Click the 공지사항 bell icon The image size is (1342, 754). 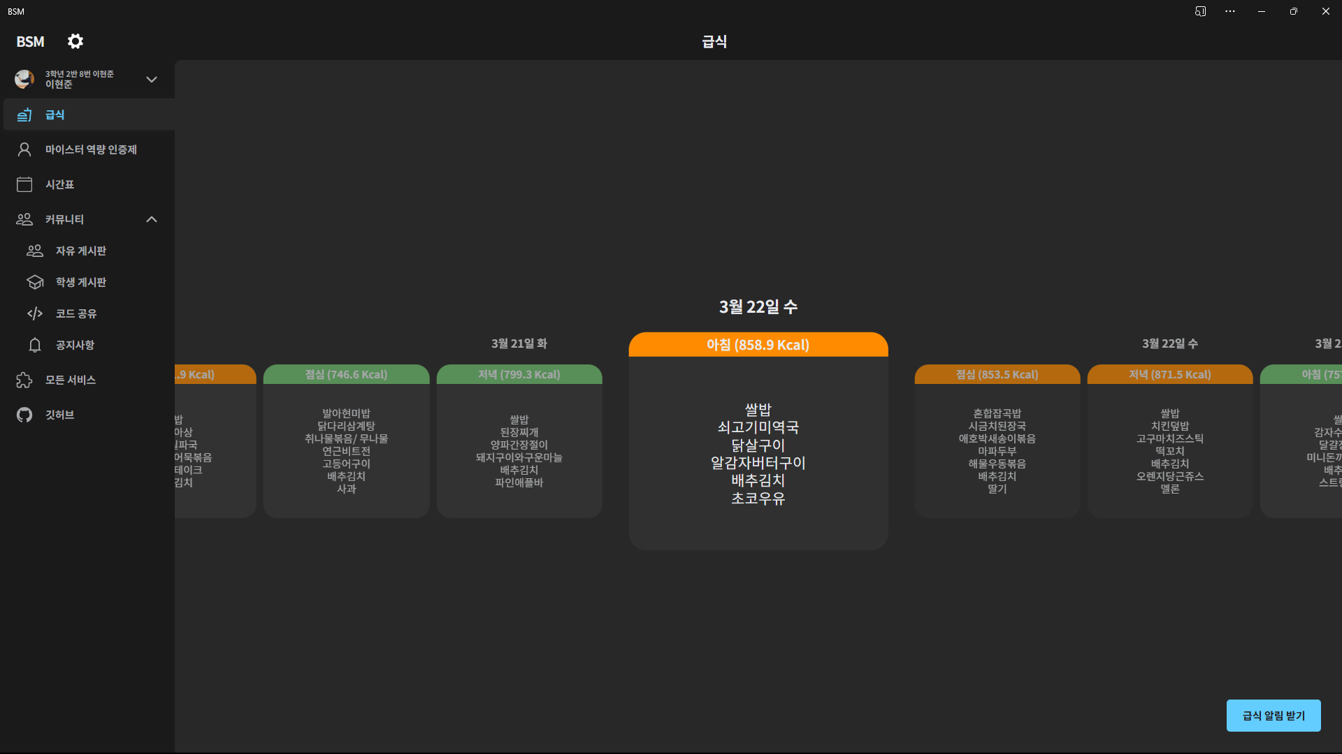point(35,345)
